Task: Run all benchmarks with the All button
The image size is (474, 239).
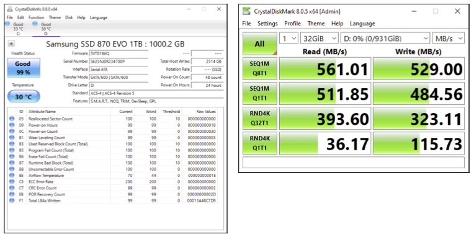Action: tap(260, 44)
